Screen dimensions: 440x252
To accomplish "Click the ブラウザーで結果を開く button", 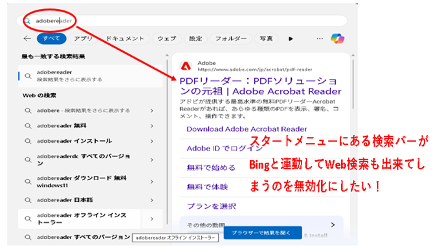I will 263,233.
